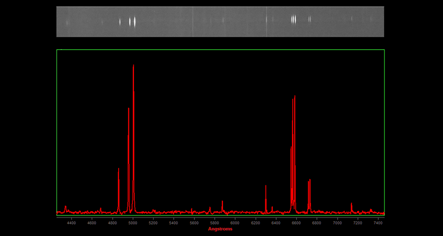Click the "Angstroms" axis title

(220, 229)
